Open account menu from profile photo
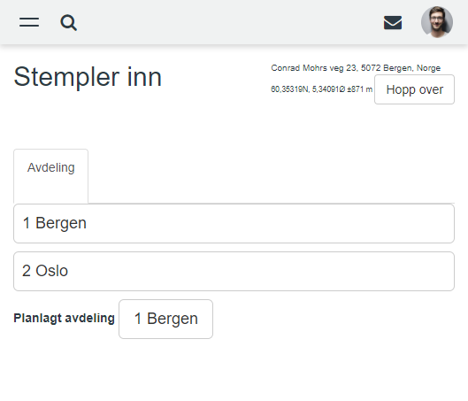This screenshot has width=468, height=401. pyautogui.click(x=437, y=22)
